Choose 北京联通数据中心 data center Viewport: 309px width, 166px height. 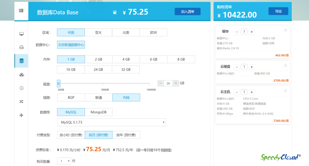tap(71, 45)
